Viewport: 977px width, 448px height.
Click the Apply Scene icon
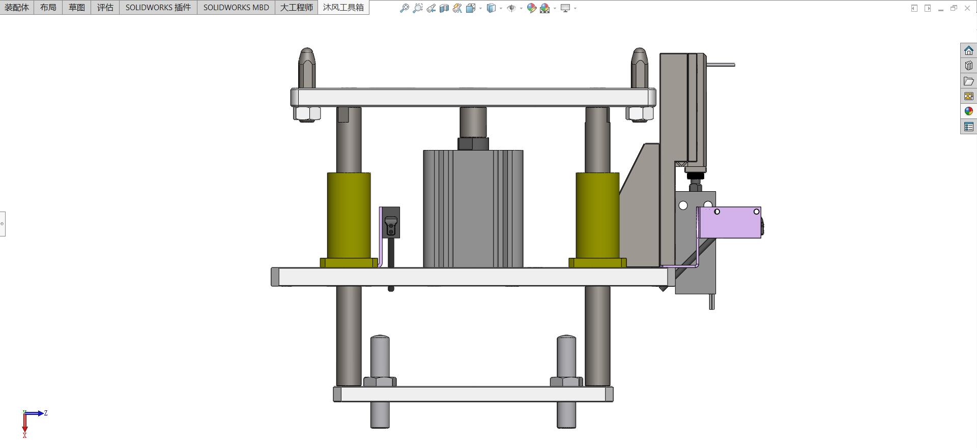[x=545, y=8]
